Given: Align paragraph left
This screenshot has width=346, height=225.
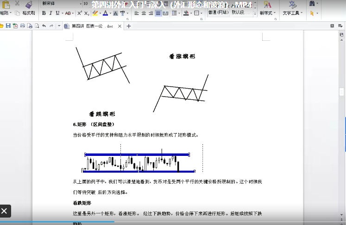Looking at the screenshot, I should tap(137, 13).
